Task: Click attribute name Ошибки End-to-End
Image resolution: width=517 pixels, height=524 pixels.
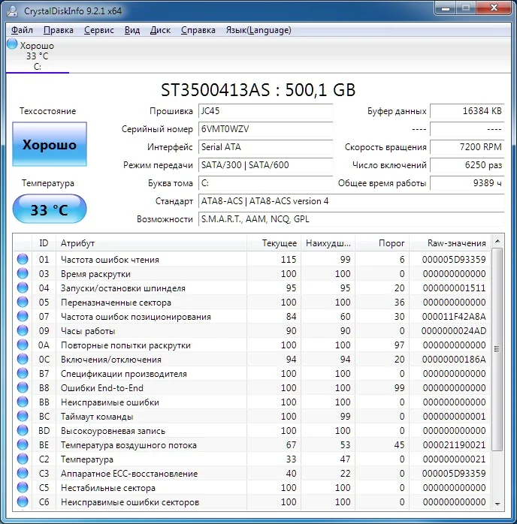Action: pos(102,387)
